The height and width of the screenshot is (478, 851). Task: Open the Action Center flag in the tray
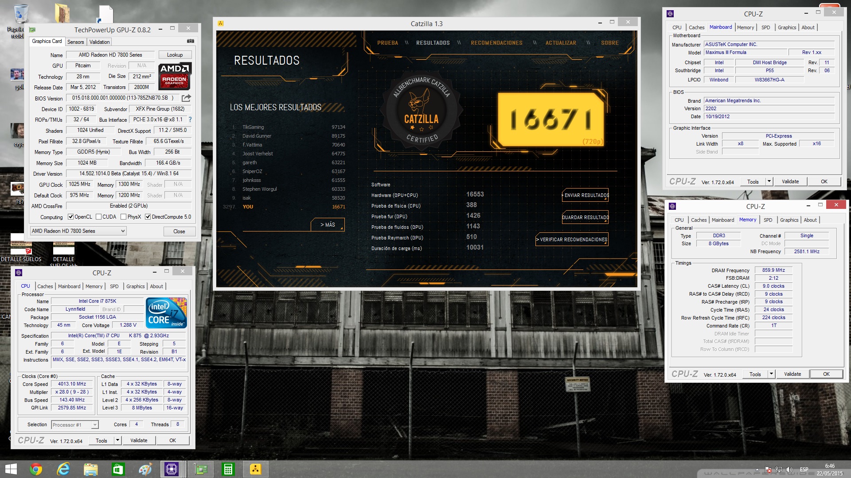tap(768, 470)
